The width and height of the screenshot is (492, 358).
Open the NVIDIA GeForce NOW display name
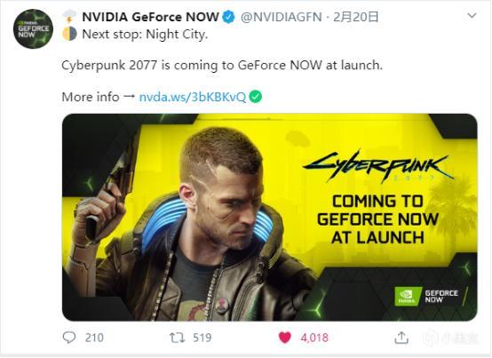(150, 17)
